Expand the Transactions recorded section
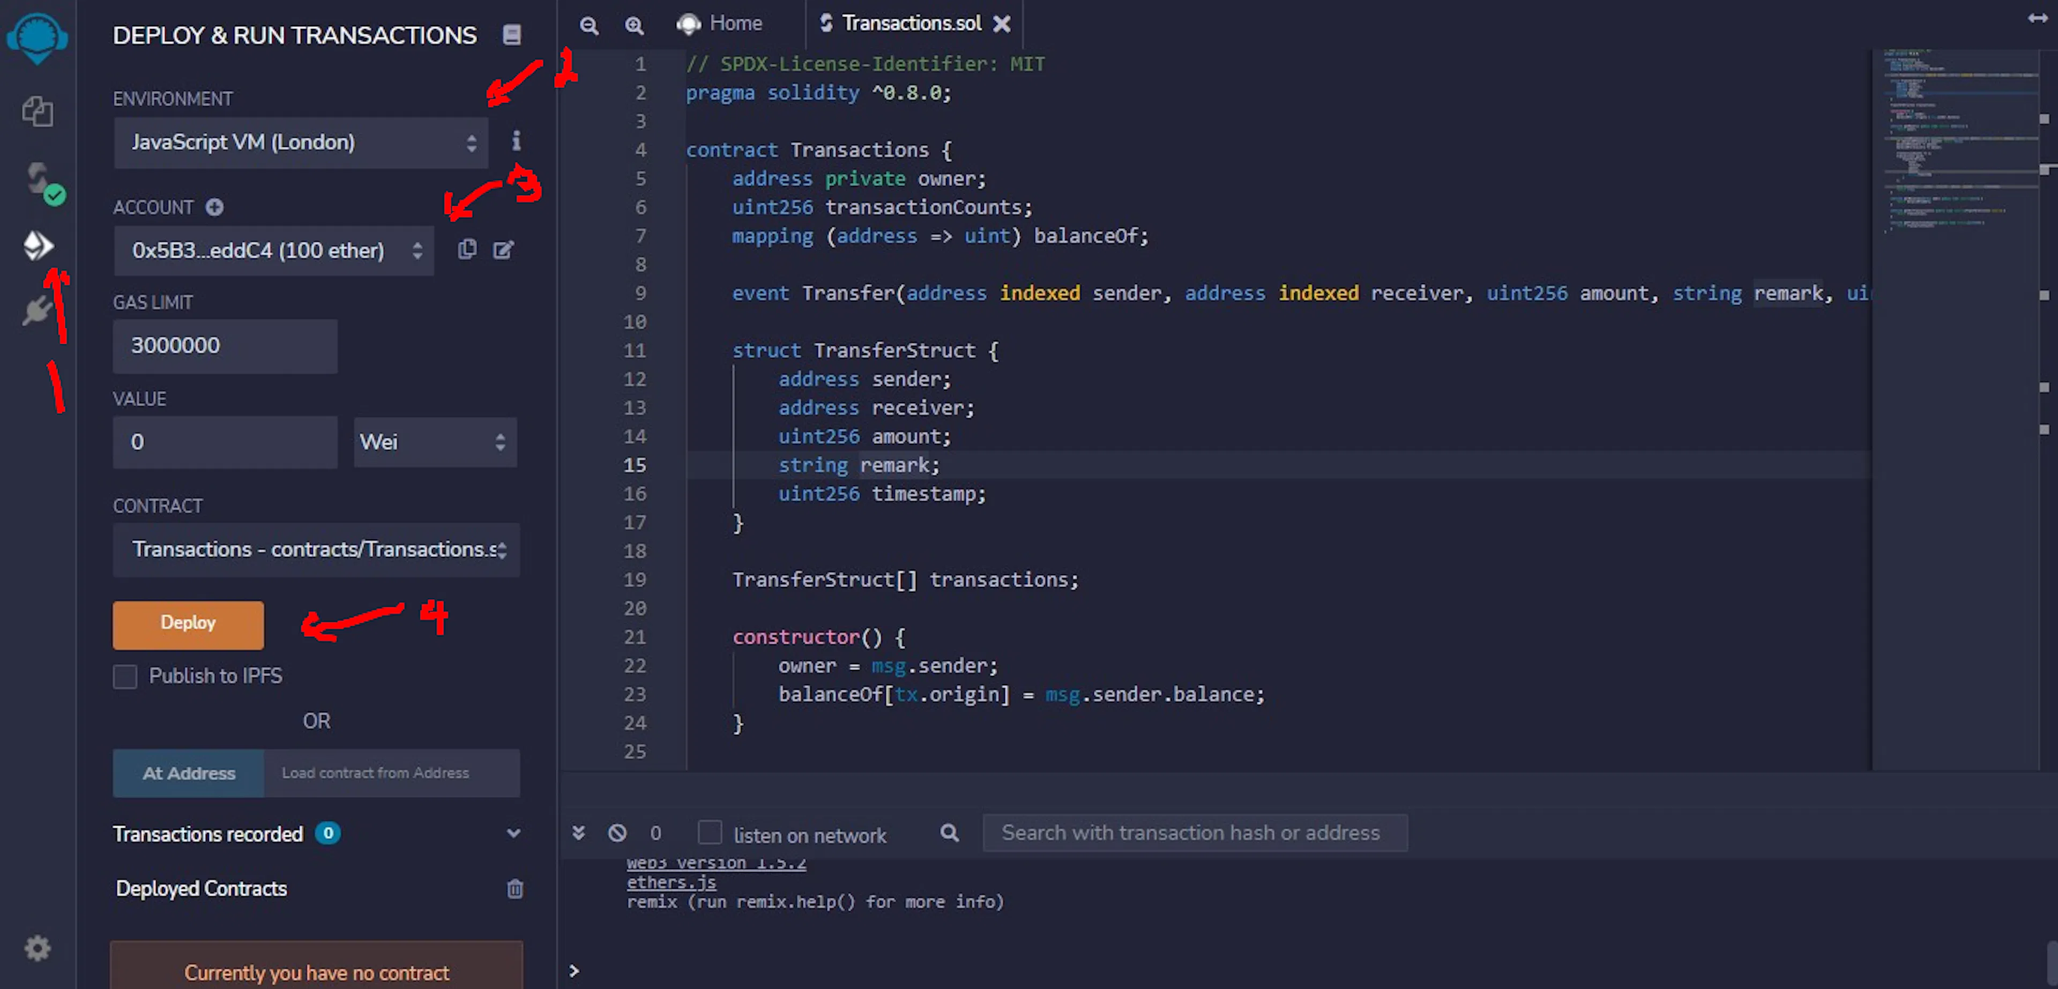 [514, 833]
